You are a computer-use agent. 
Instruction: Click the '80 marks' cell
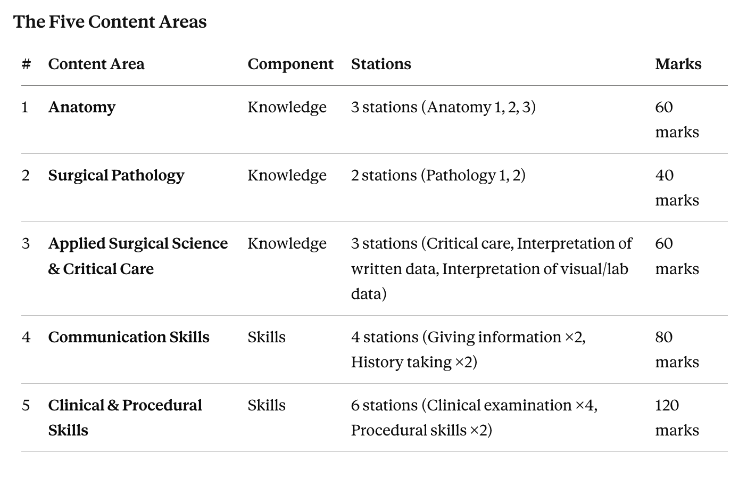point(677,349)
